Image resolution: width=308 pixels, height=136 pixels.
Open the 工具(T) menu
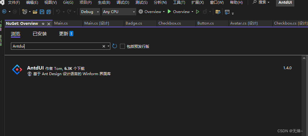(x=179, y=2)
